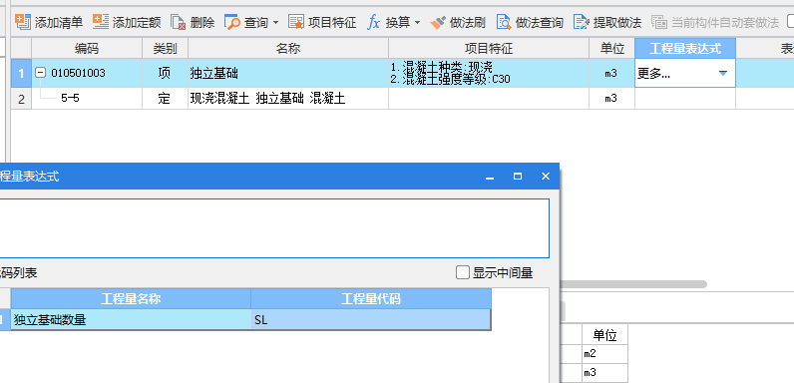Image resolution: width=794 pixels, height=383 pixels.
Task: Select row number 1 header
Action: 21,74
